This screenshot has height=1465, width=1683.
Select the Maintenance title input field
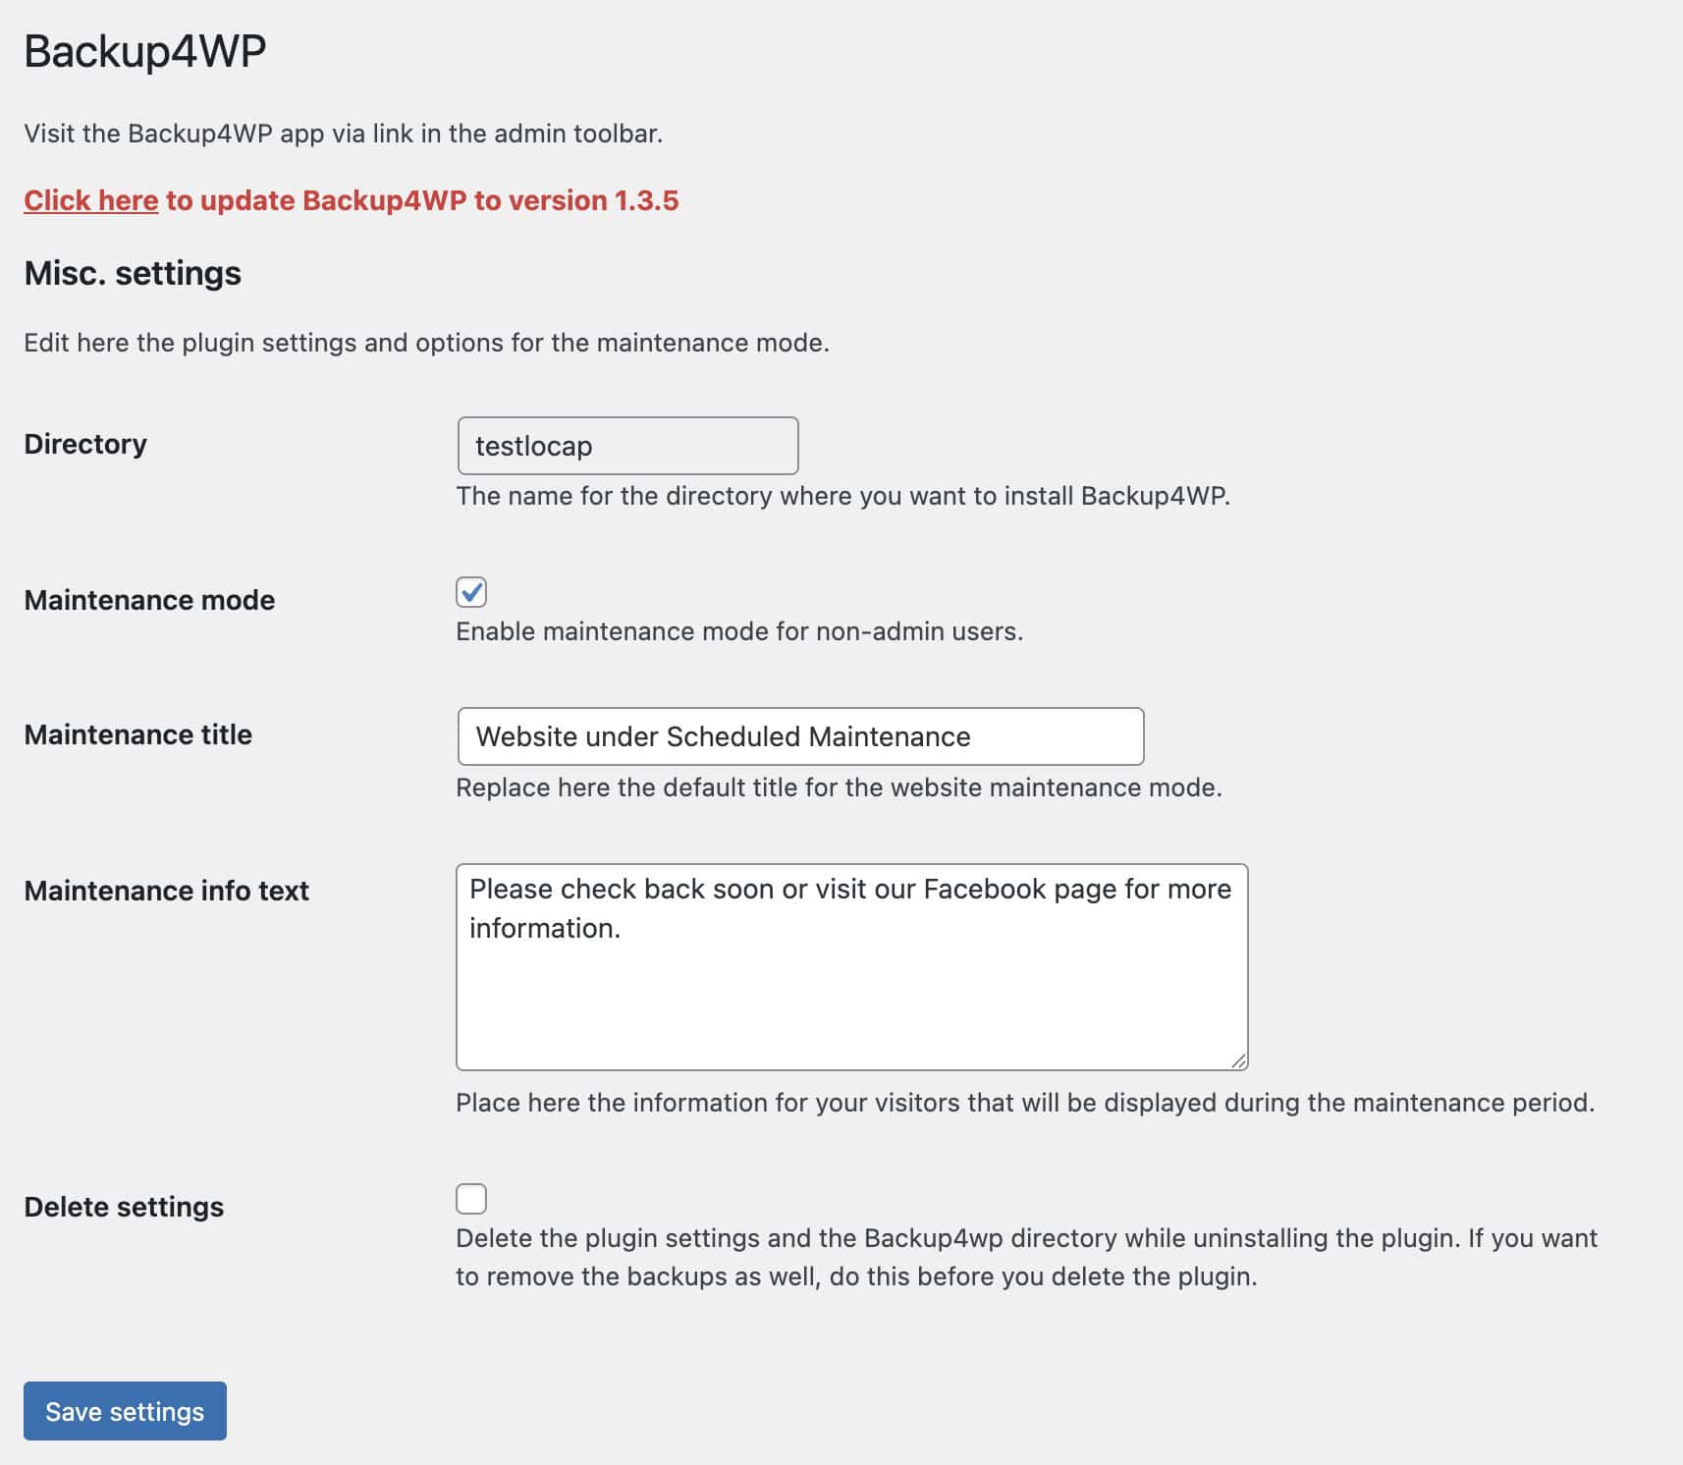coord(799,735)
